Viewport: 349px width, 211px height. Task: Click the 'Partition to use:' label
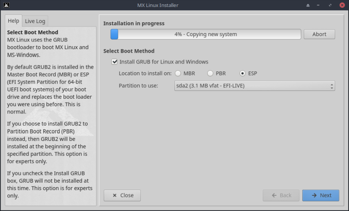[x=138, y=86]
